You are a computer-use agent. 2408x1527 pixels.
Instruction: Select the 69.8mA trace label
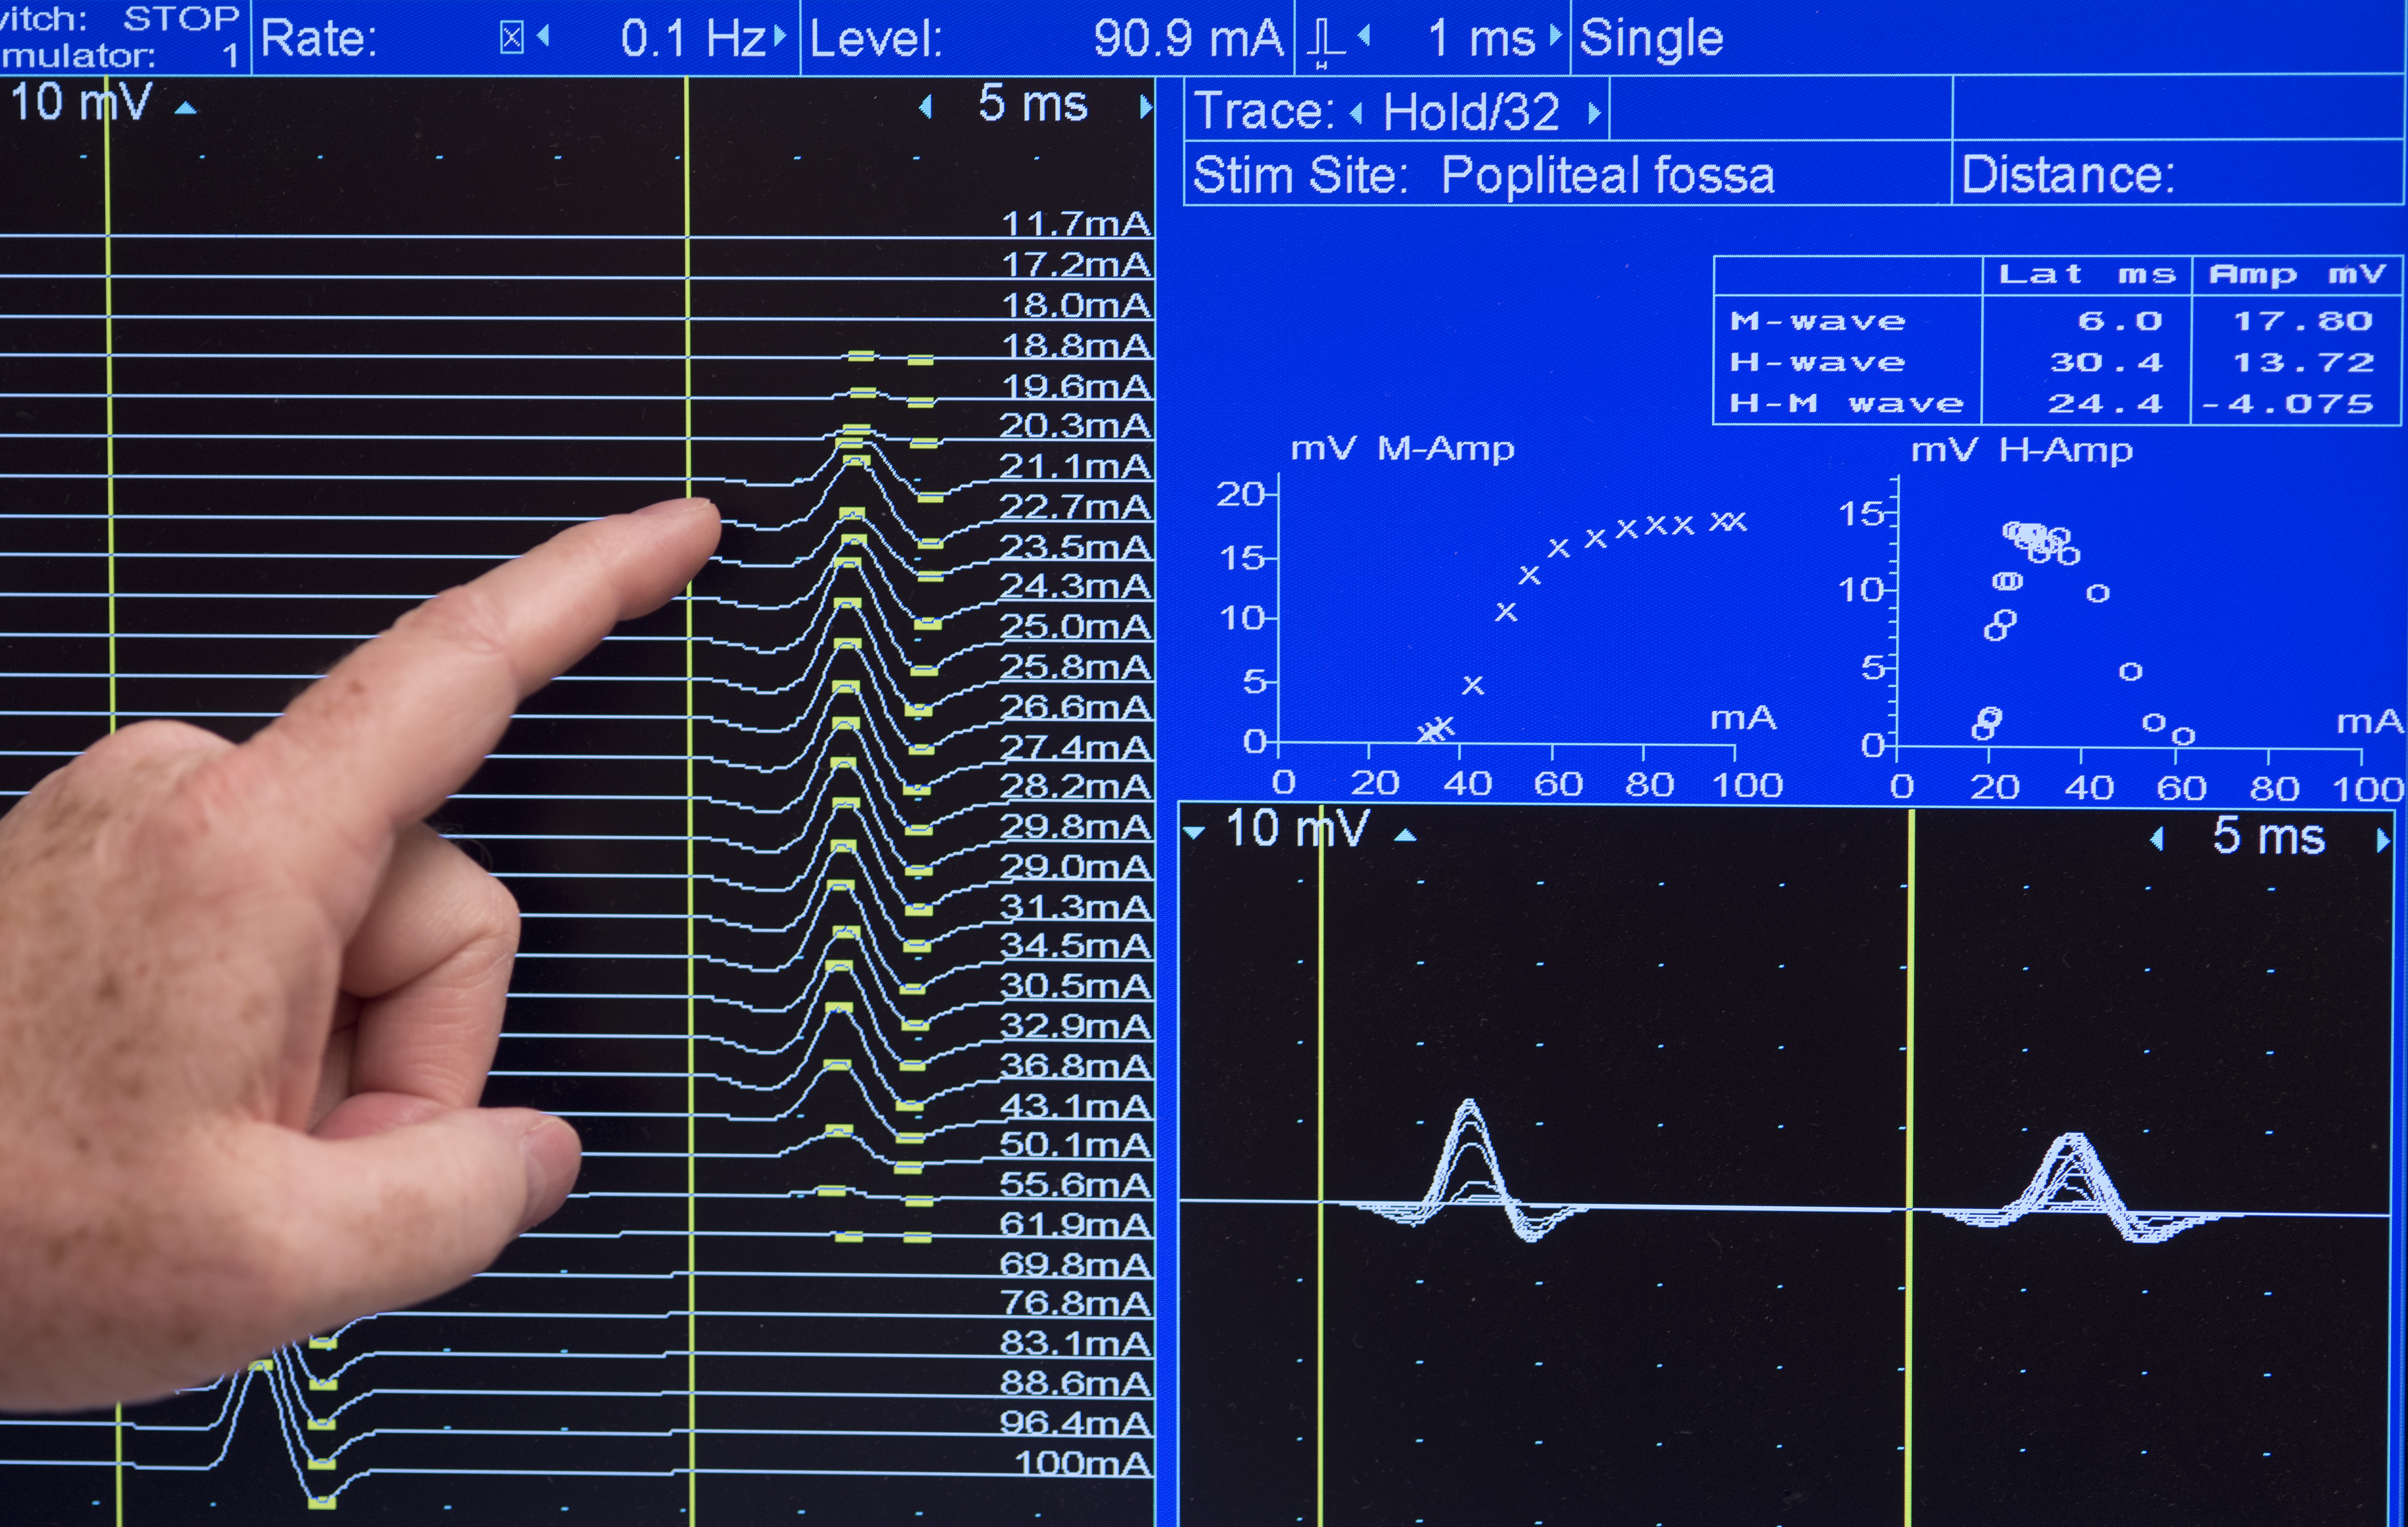1076,1265
